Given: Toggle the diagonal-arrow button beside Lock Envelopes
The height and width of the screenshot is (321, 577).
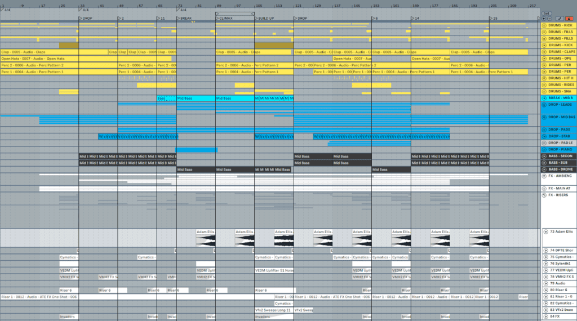Looking at the screenshot, I should click(x=560, y=19).
